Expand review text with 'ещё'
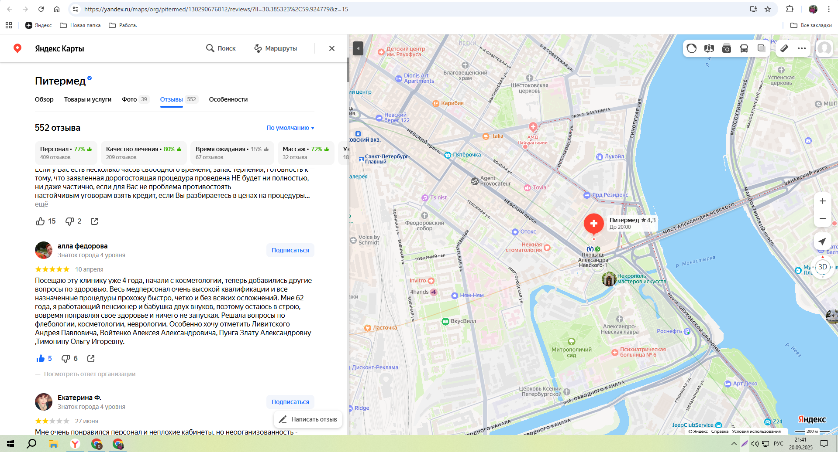This screenshot has width=838, height=452. (41, 204)
